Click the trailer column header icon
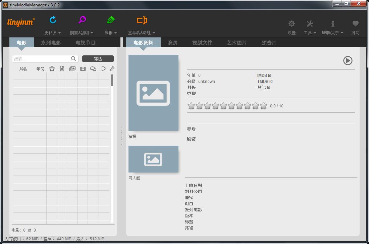 [x=104, y=68]
